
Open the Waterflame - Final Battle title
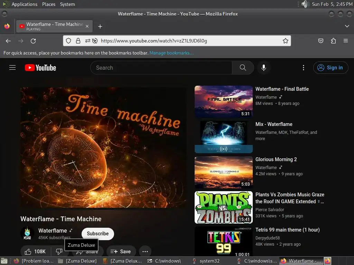(282, 89)
